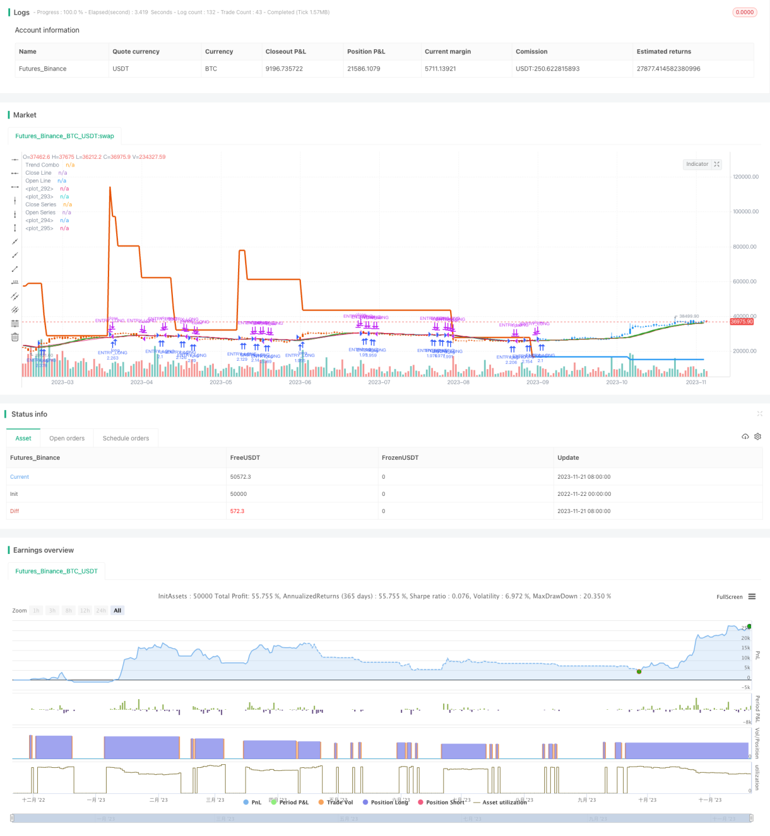The image size is (770, 836).
Task: Toggle the PnL legend series
Action: pos(252,802)
